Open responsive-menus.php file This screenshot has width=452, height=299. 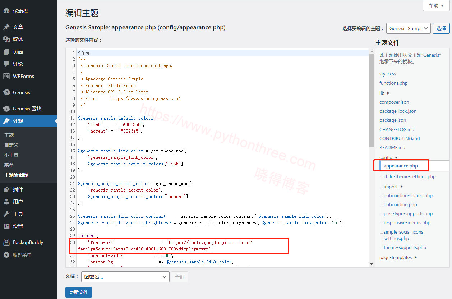[407, 222]
